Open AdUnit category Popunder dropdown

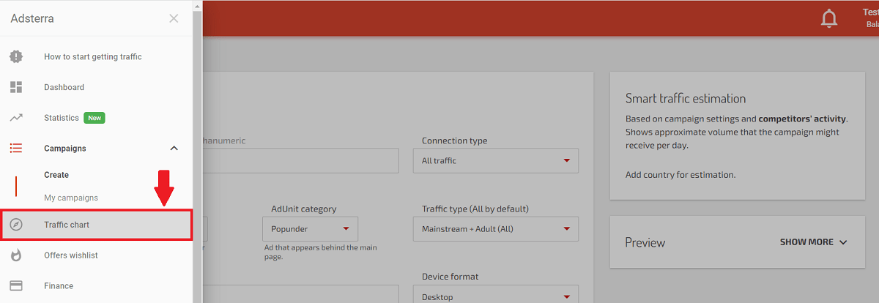click(x=310, y=229)
